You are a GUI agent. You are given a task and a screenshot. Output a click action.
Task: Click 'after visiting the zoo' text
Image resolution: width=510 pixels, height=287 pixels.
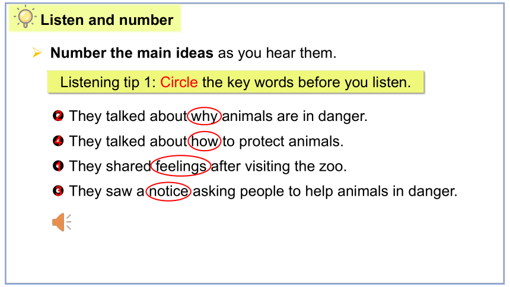coord(279,166)
